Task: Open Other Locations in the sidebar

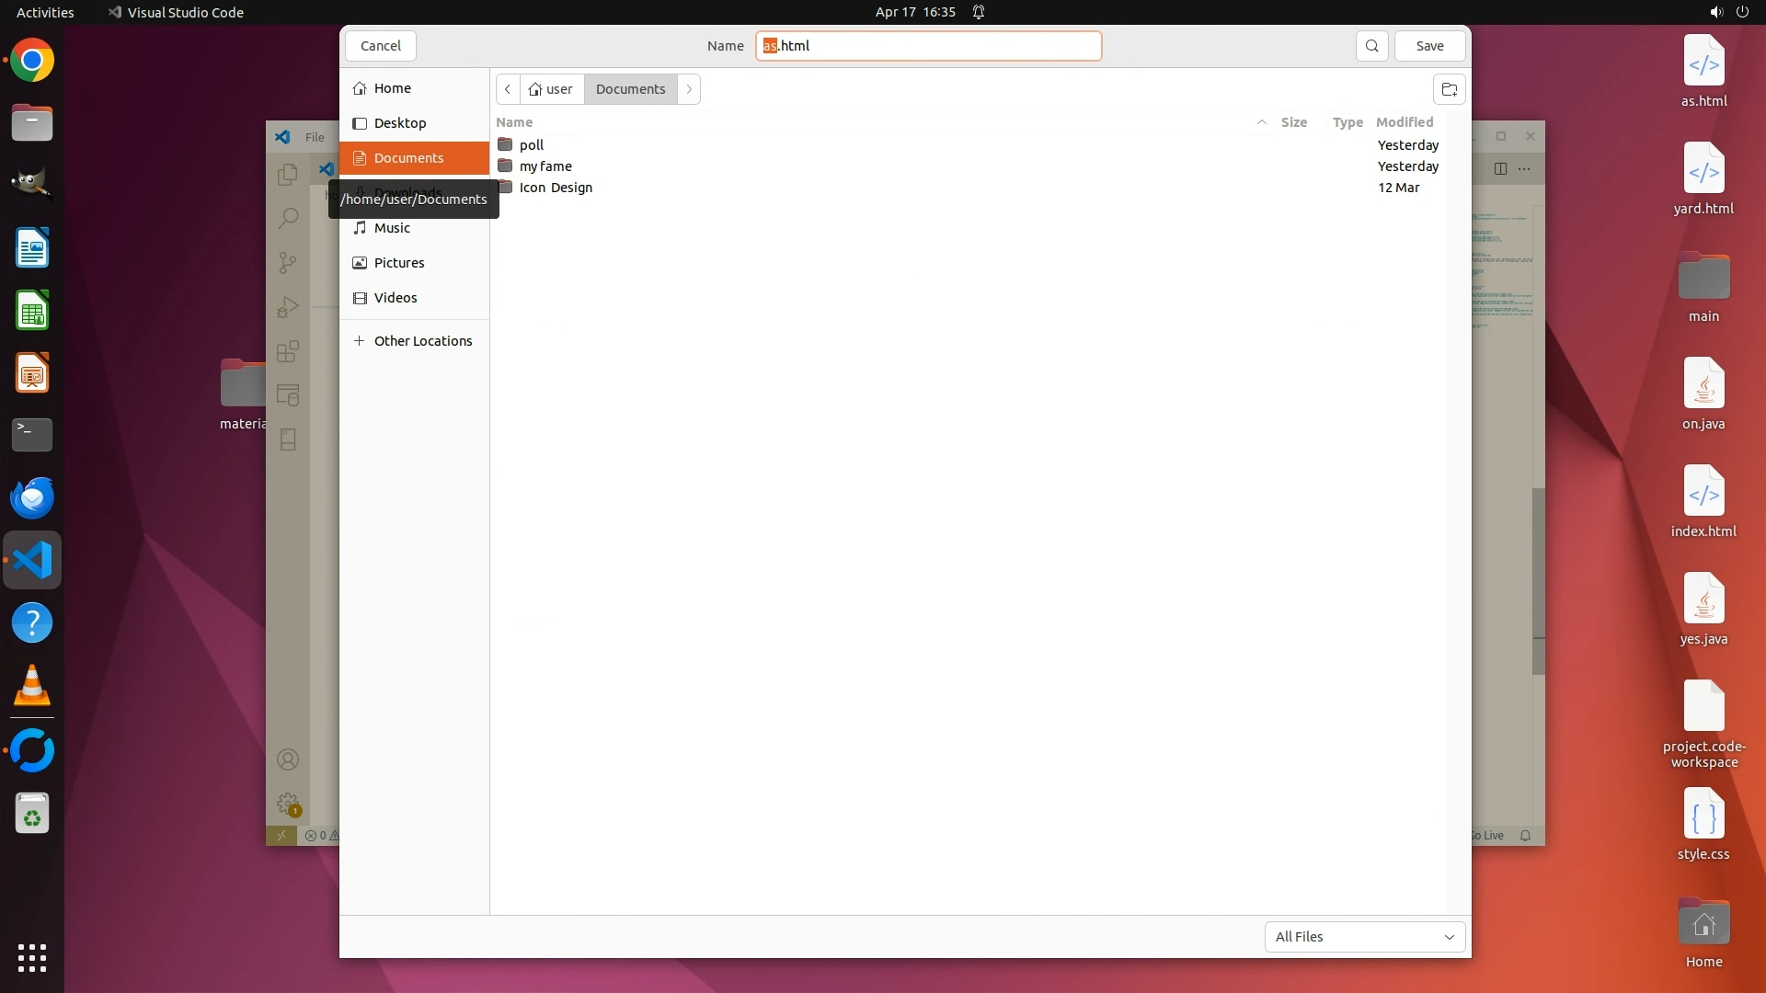Action: click(422, 341)
